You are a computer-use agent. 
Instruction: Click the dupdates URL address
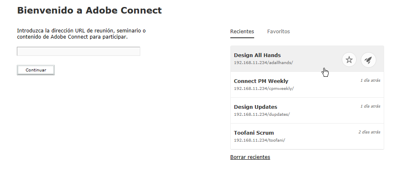(262, 114)
